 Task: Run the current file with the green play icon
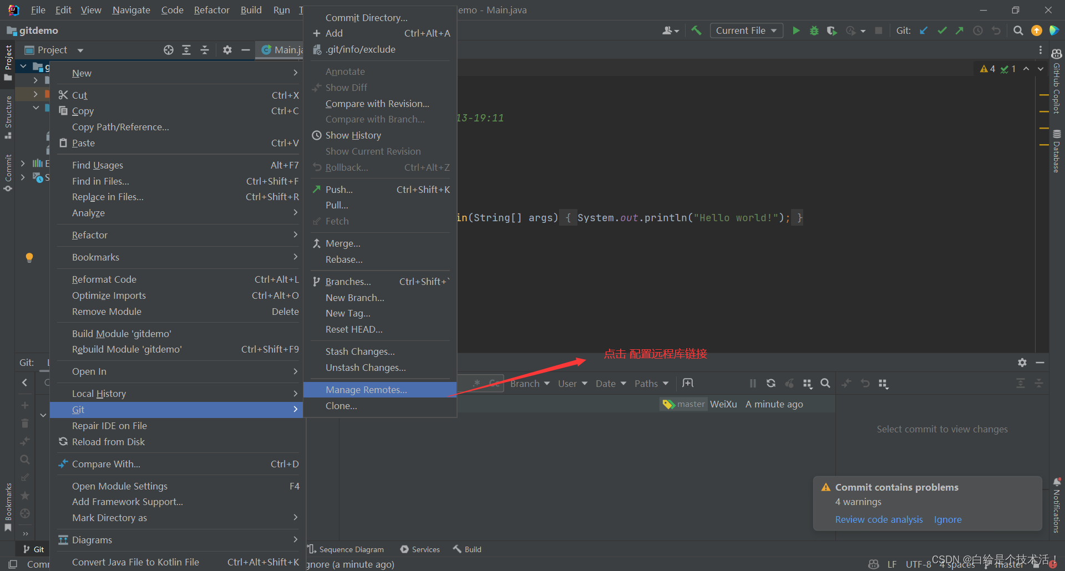796,30
